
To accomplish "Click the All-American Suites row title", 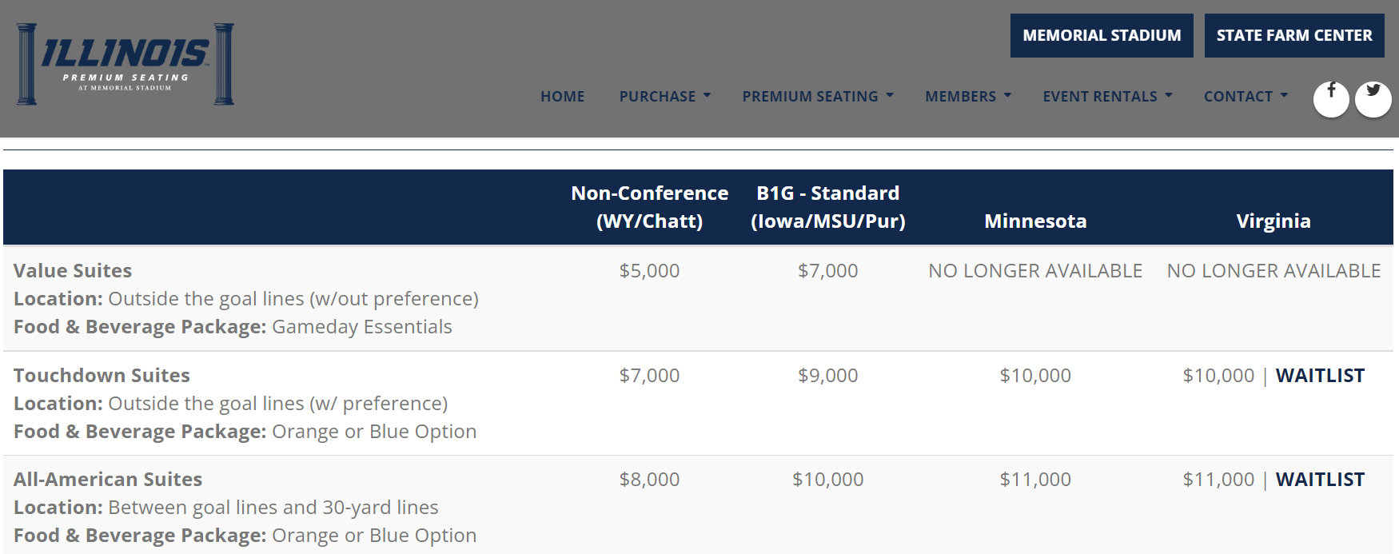I will [x=108, y=479].
